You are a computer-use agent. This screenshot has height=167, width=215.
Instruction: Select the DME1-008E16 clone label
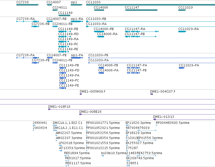point(90,112)
